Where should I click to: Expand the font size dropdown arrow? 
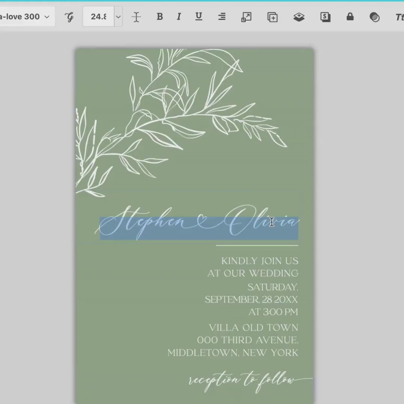pyautogui.click(x=118, y=17)
